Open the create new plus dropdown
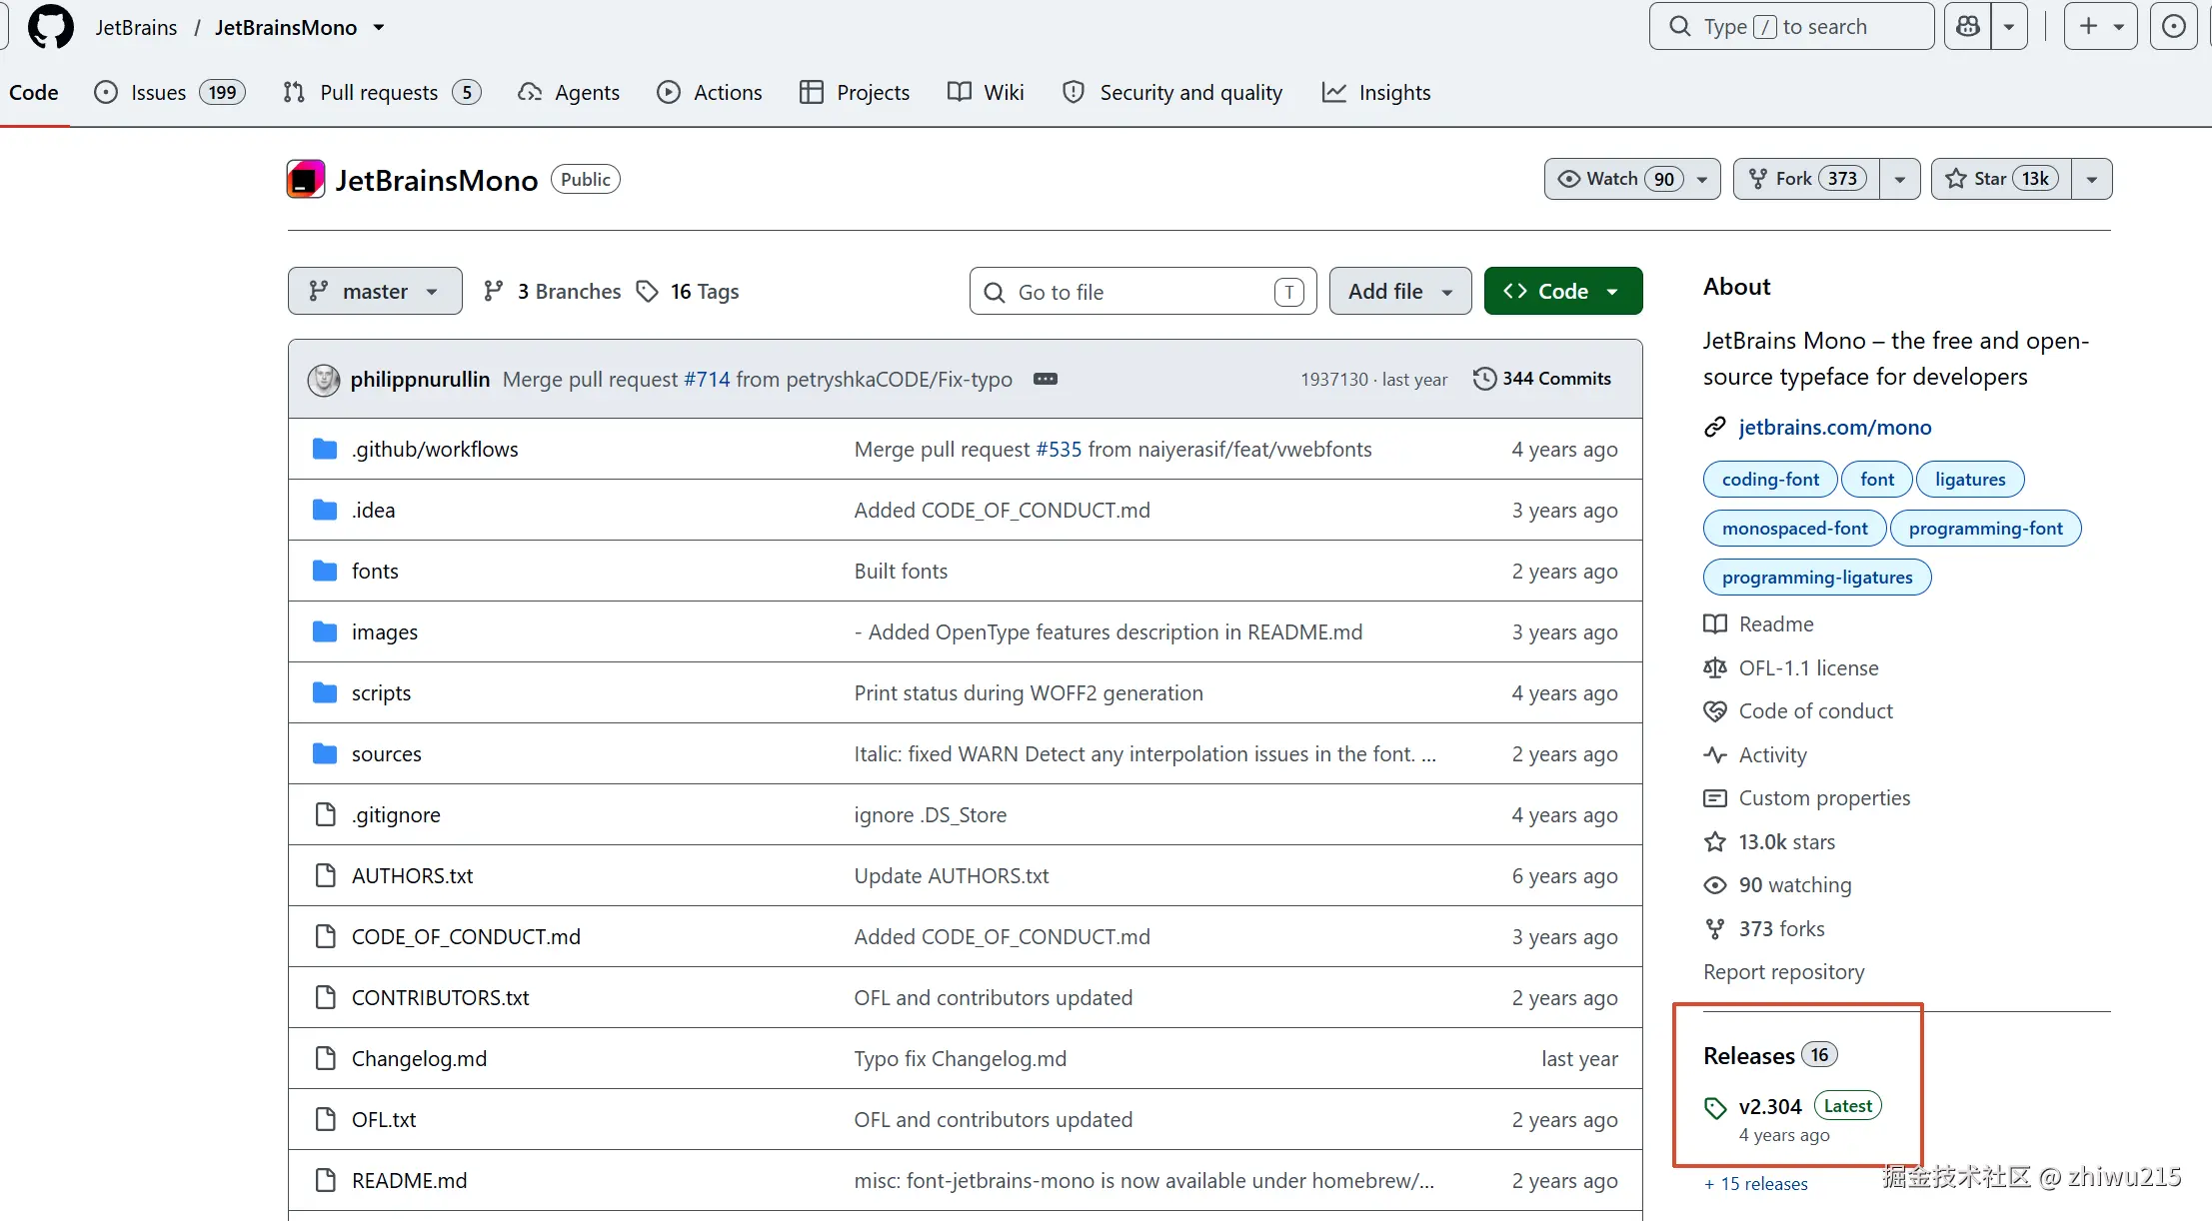 pos(2101,26)
